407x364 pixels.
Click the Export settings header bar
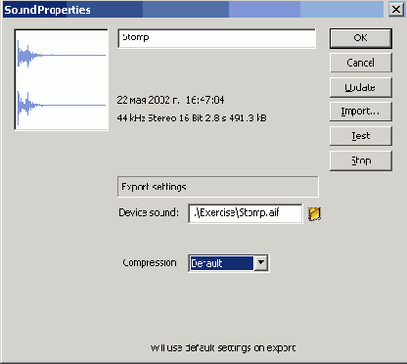(x=217, y=187)
